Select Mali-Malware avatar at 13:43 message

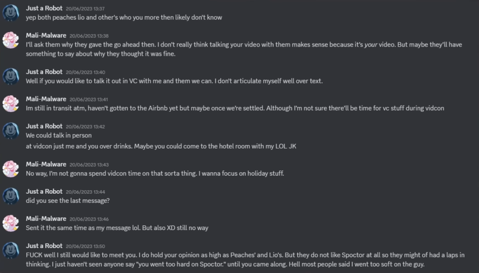pyautogui.click(x=11, y=168)
